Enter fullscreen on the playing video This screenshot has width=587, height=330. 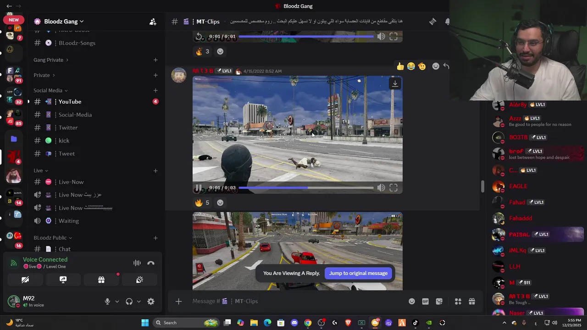[x=393, y=187]
